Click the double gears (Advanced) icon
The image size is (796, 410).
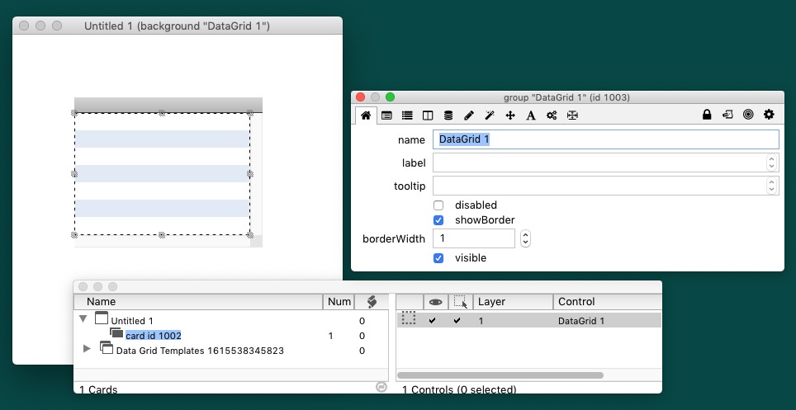point(552,115)
